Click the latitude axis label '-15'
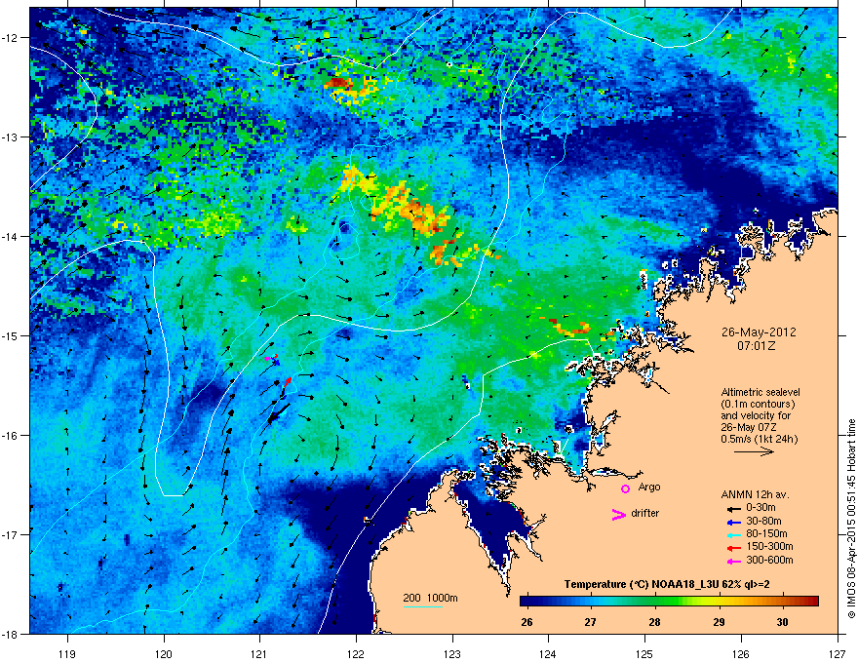858x663 pixels. [x=11, y=335]
